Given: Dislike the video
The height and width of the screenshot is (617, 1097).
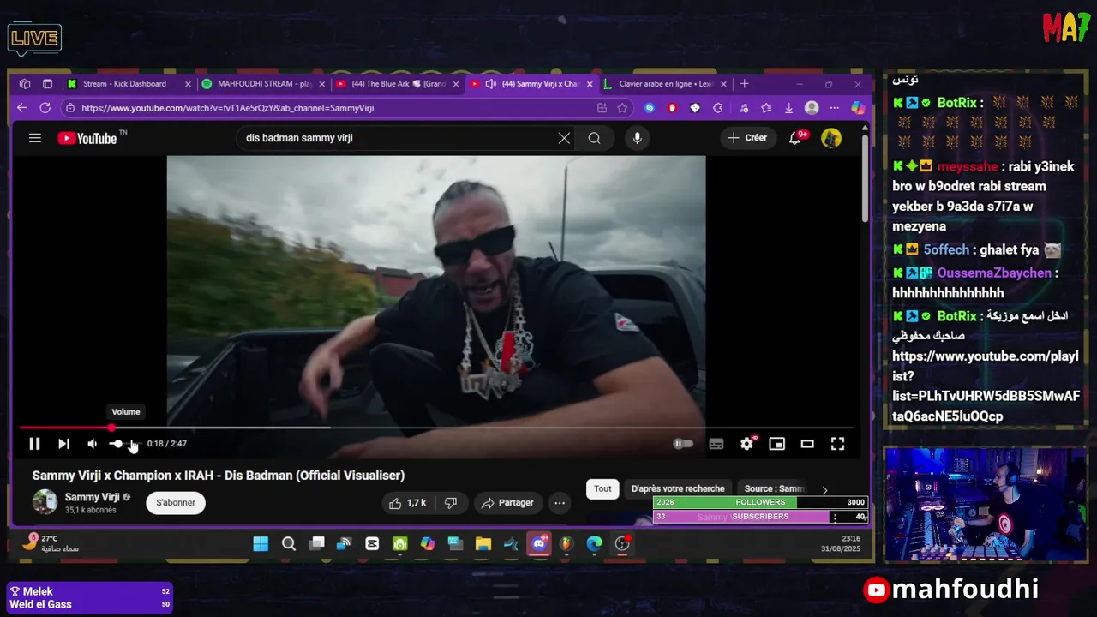Looking at the screenshot, I should click(451, 503).
